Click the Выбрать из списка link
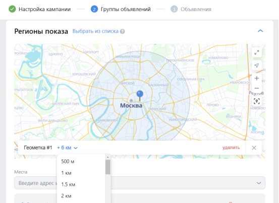This screenshot has width=279, height=203. click(95, 31)
